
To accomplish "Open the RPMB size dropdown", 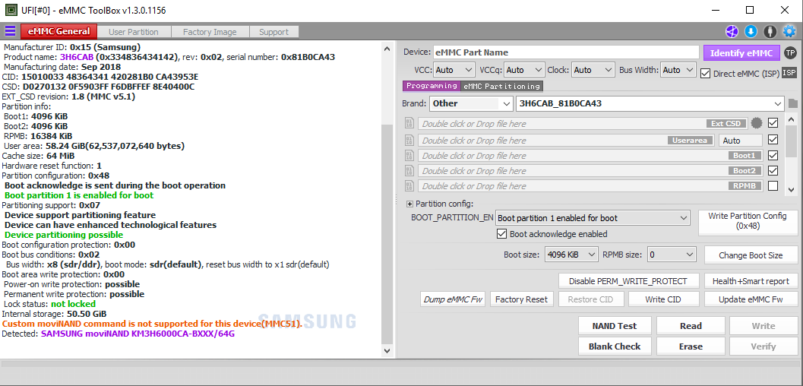I will point(672,255).
